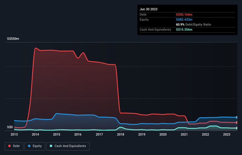Click the 2021 x-axis label

tap(184, 134)
